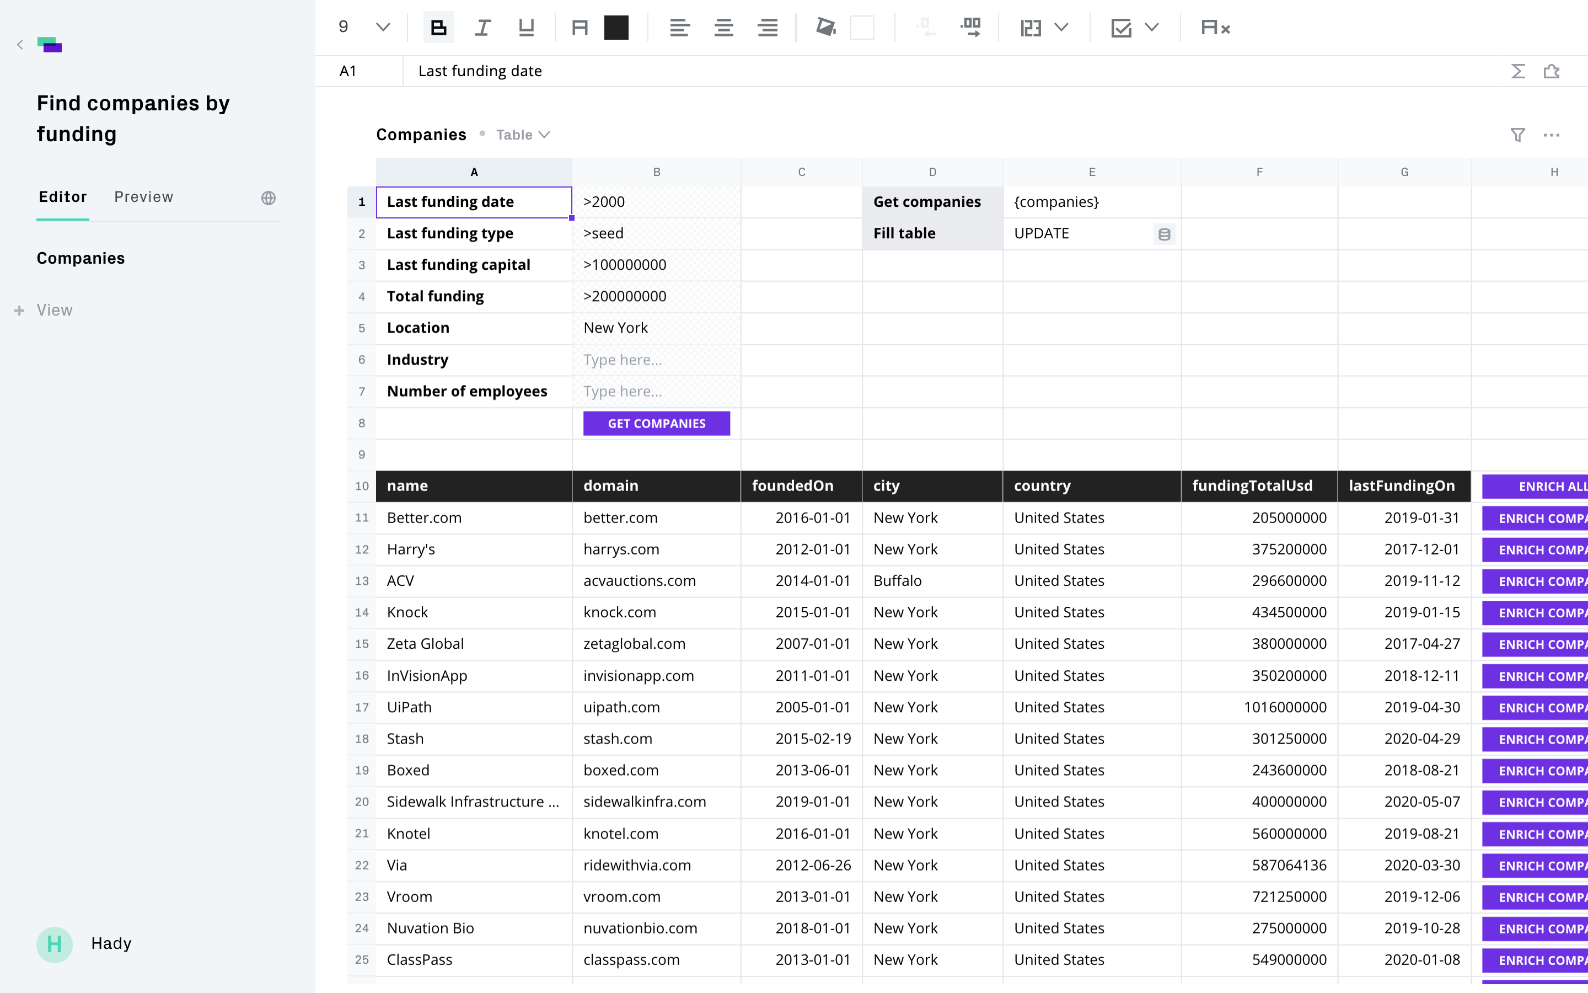Open the font size dropdown arrow
Image resolution: width=1588 pixels, height=993 pixels.
tap(383, 28)
